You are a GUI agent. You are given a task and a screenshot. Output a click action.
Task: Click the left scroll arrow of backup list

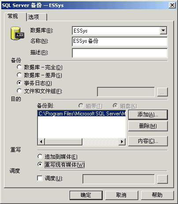click(41, 142)
